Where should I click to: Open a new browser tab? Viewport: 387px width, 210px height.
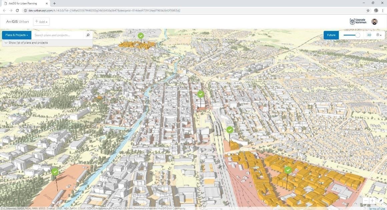click(x=54, y=3)
